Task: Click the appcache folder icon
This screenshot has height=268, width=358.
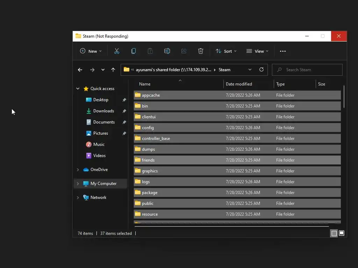Action: pyautogui.click(x=138, y=95)
